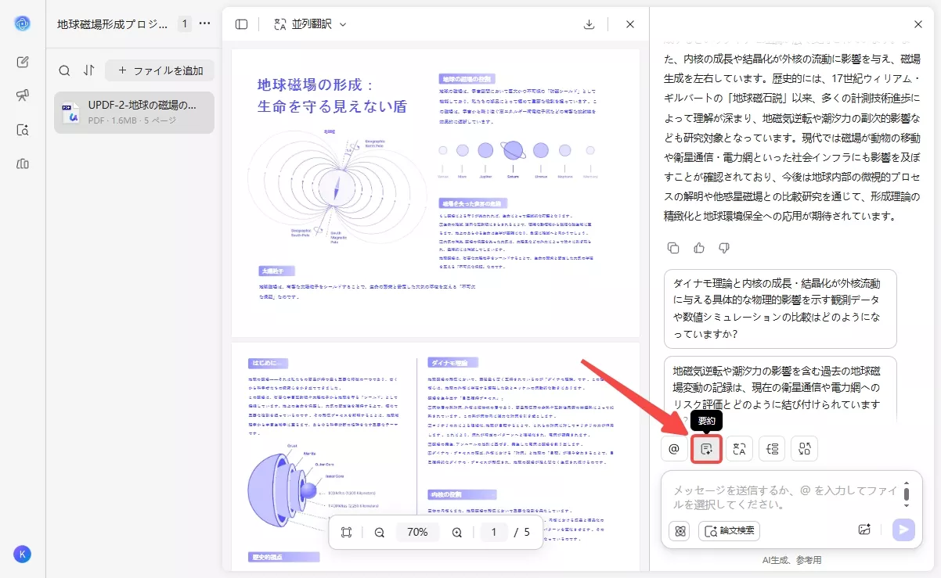Select the compose icon in the left sidebar
The height and width of the screenshot is (578, 941).
(23, 62)
